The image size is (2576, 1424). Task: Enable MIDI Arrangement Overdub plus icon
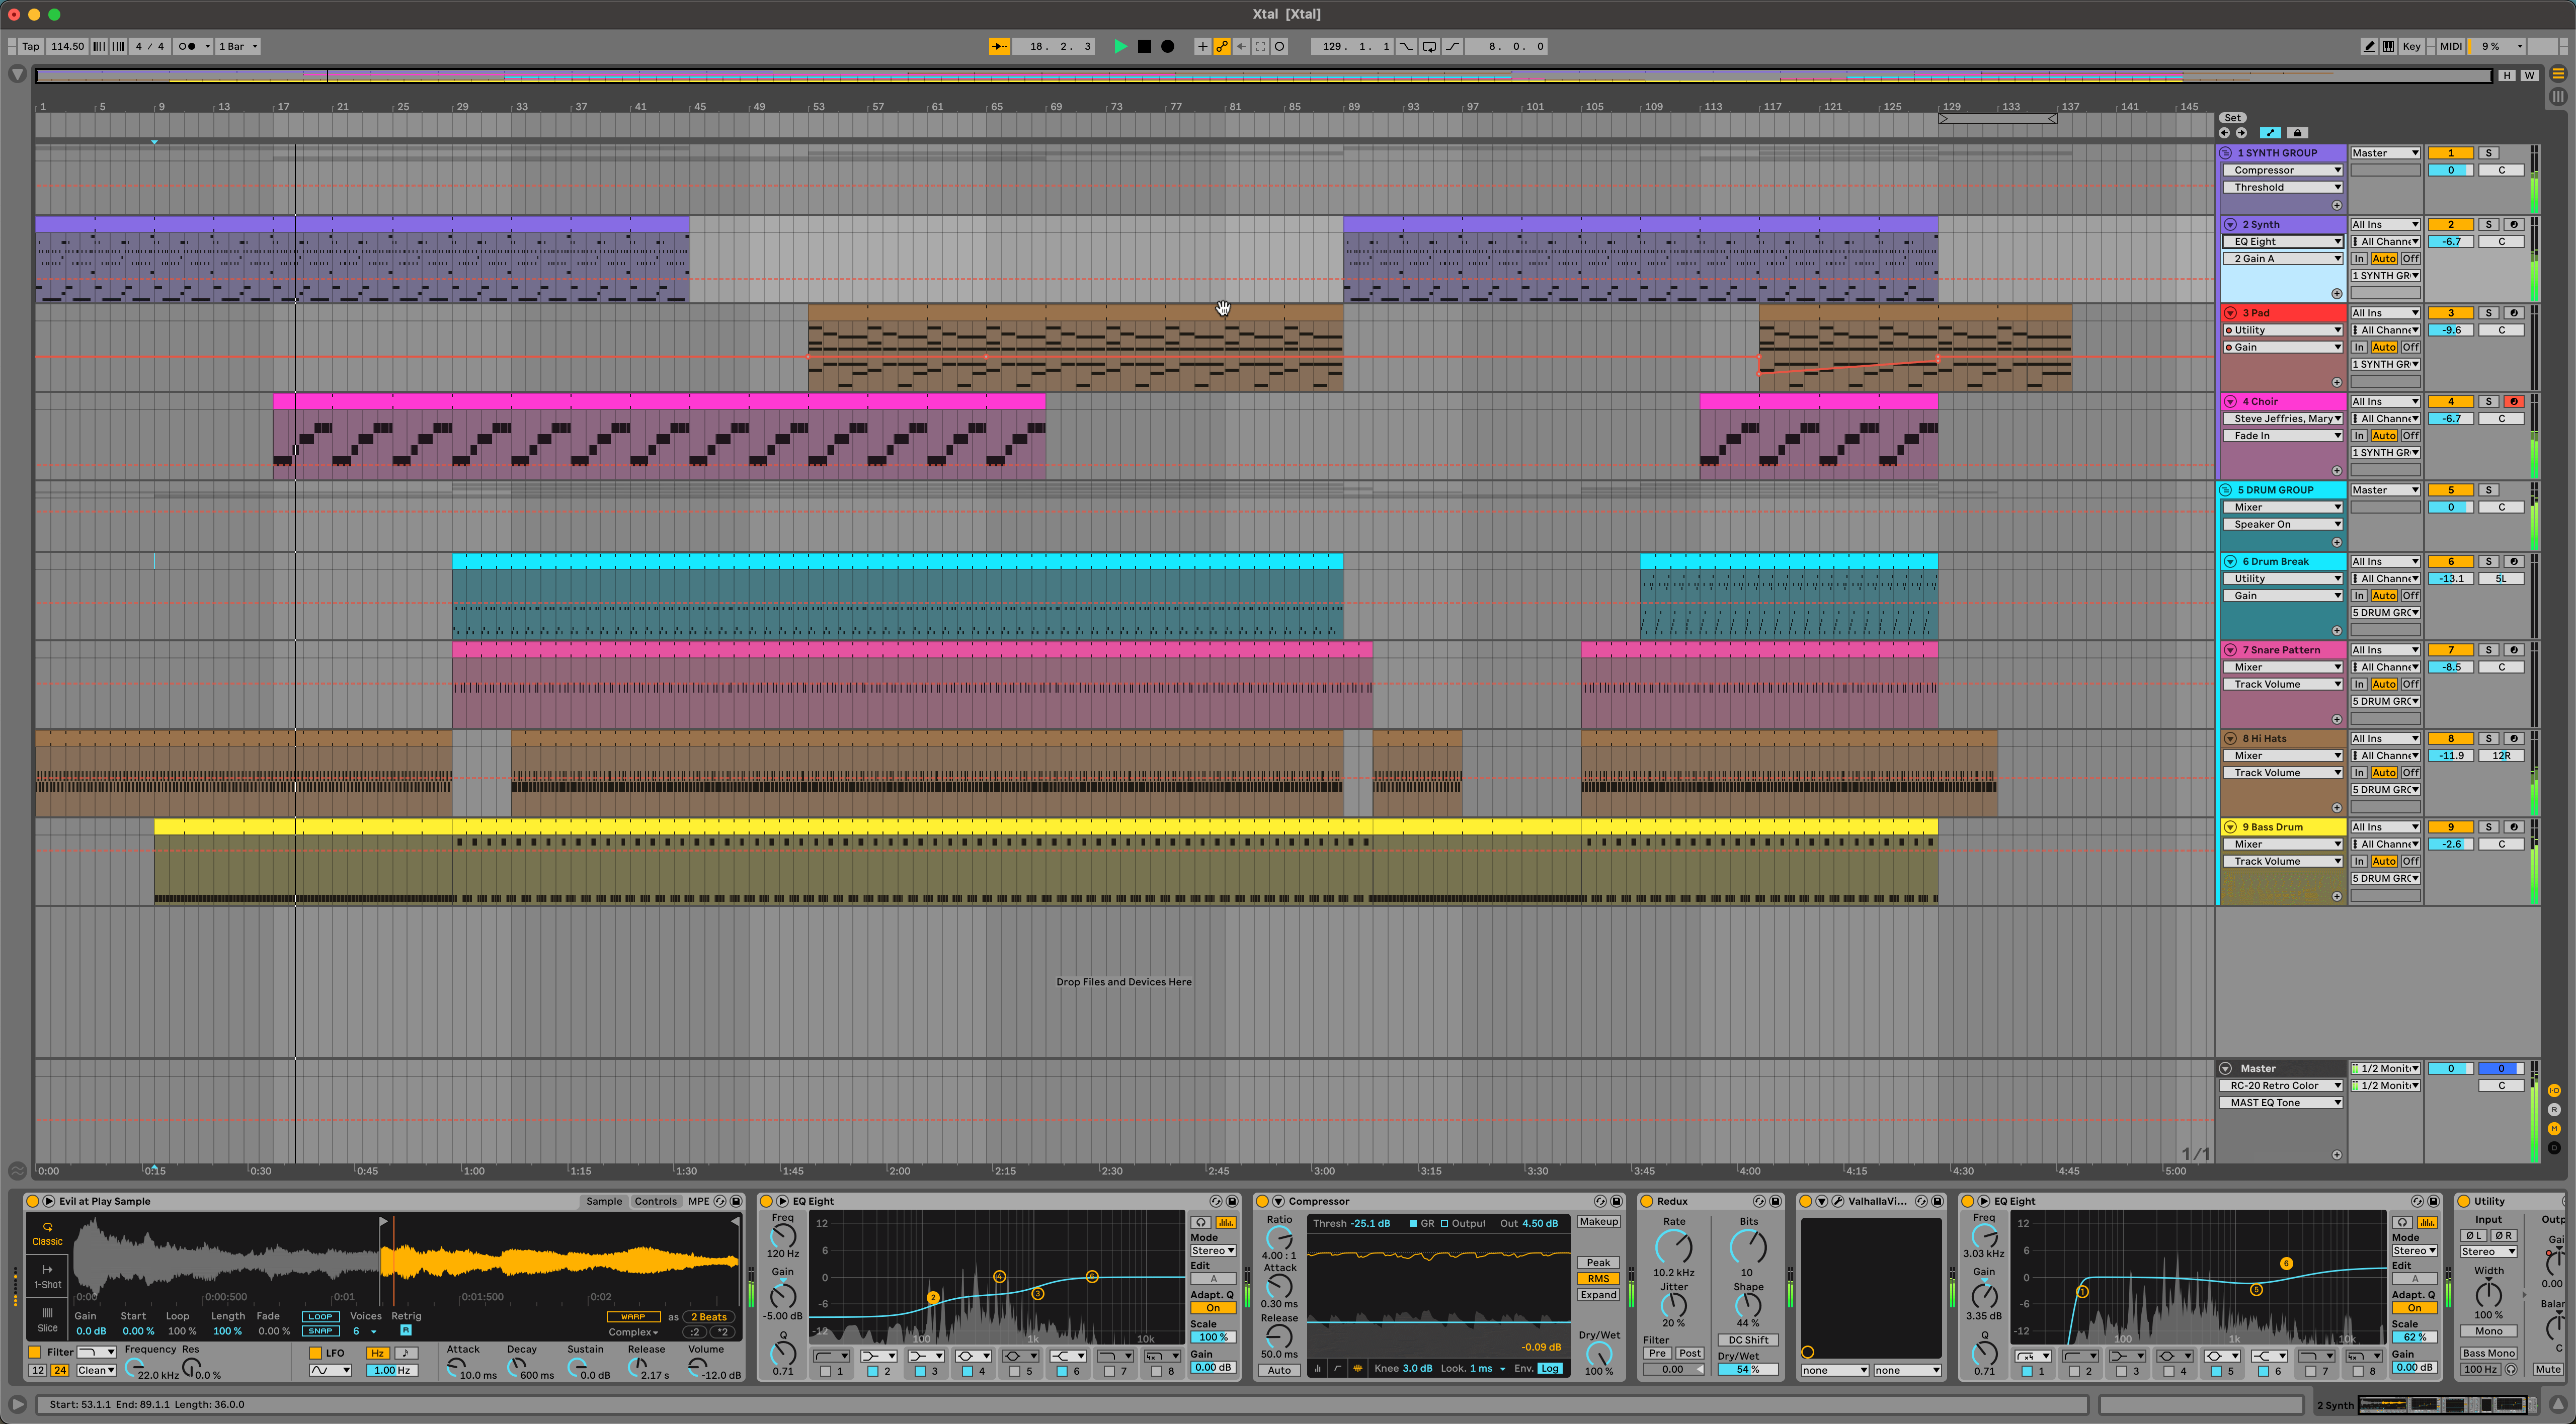pos(1202,46)
